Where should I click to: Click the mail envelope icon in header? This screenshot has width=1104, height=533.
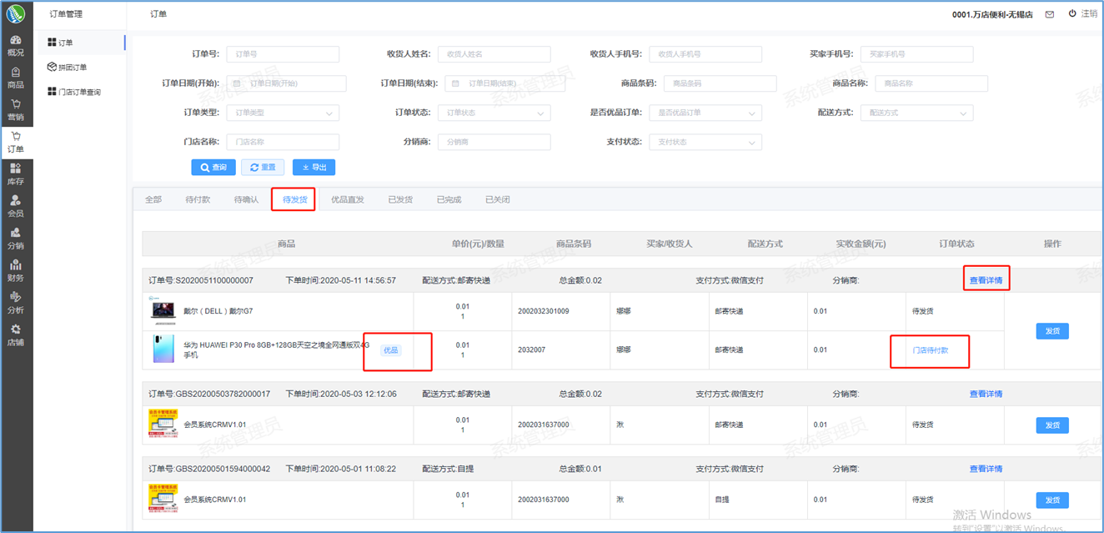[x=1049, y=14]
